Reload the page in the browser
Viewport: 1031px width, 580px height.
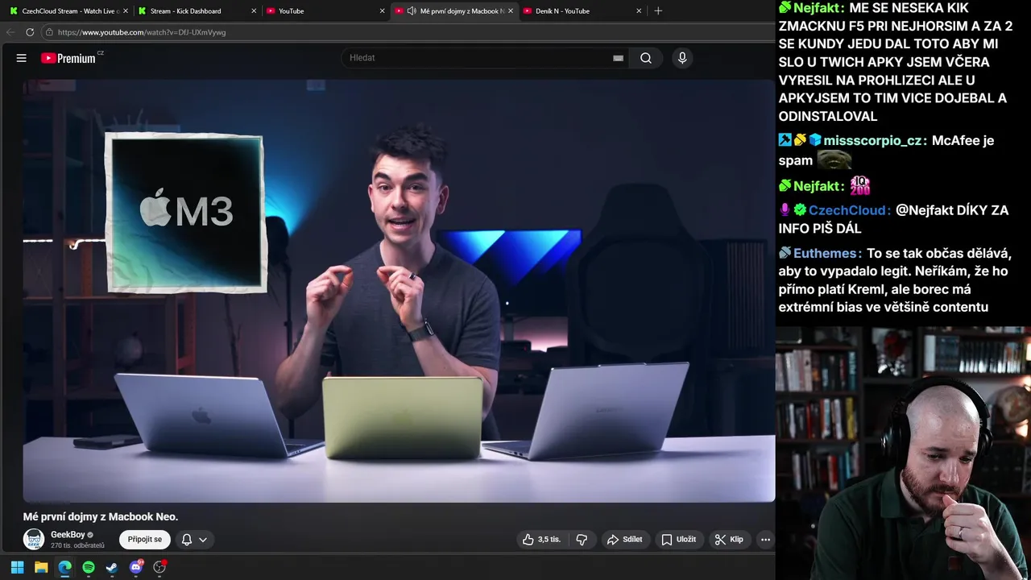tap(30, 32)
